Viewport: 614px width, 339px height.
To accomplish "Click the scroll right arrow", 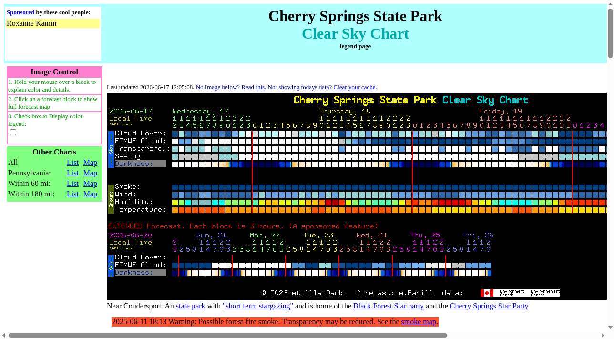I will point(604,336).
